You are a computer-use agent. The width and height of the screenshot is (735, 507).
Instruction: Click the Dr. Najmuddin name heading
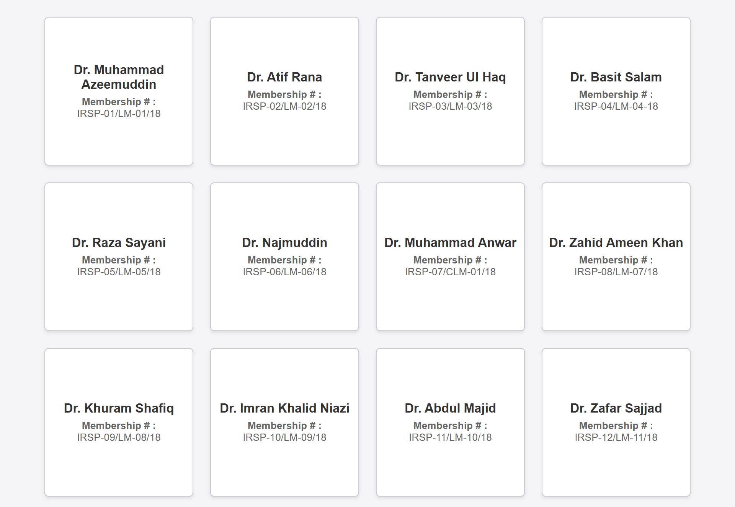(x=284, y=242)
